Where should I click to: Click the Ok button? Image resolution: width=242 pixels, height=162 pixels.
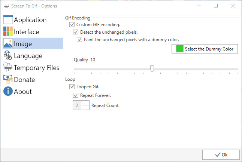point(221,155)
